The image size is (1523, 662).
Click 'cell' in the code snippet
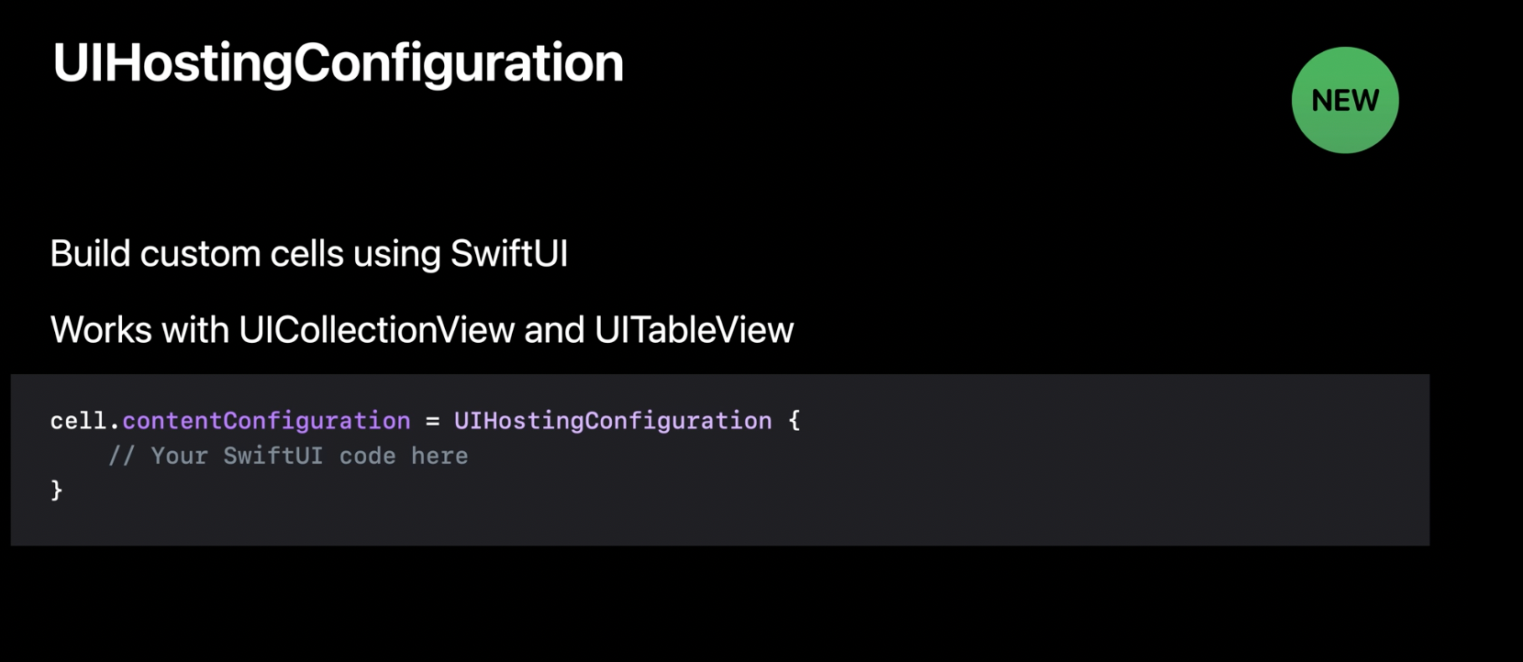pos(78,421)
